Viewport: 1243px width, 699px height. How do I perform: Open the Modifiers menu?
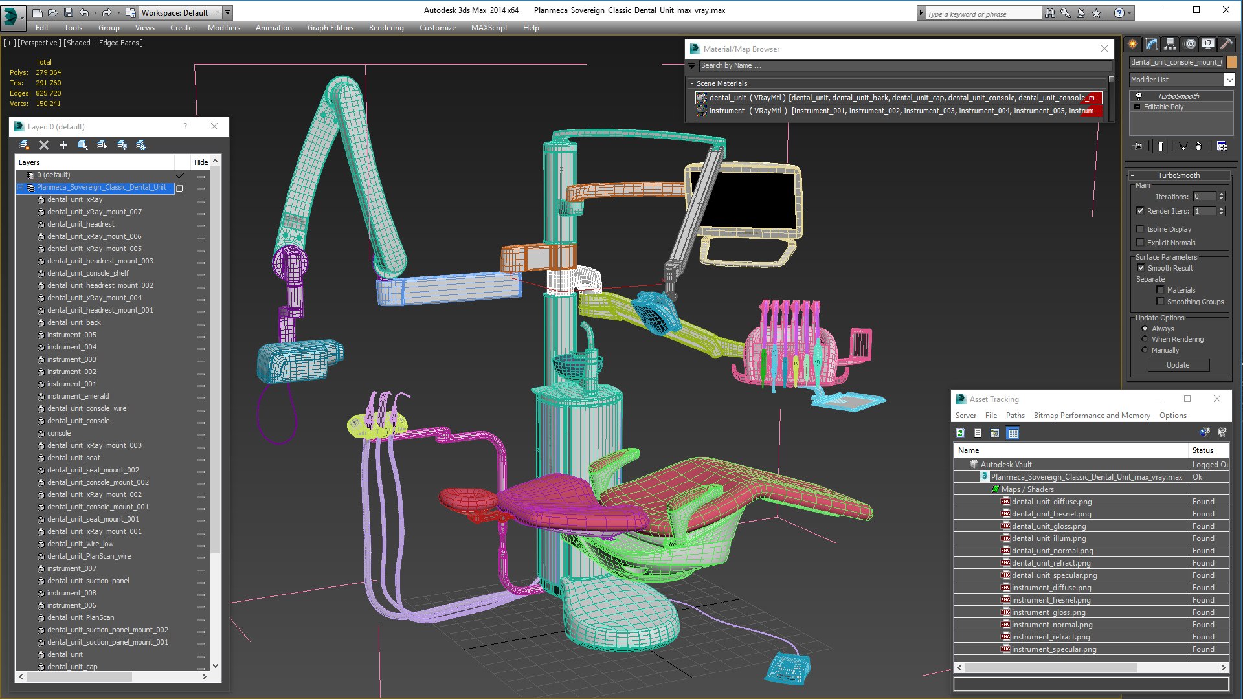223,28
